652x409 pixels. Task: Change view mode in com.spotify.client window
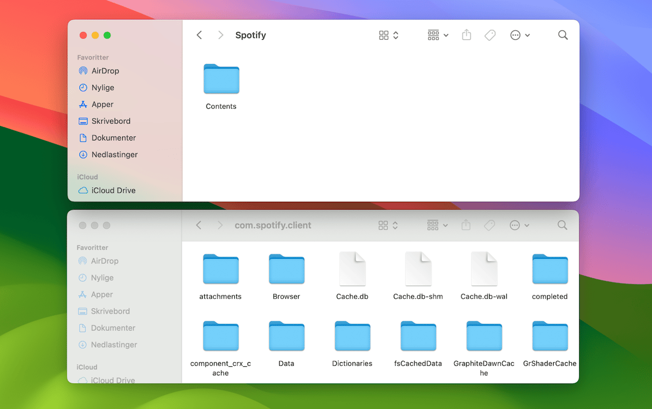coord(388,225)
